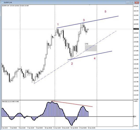Restore the EURJPY,H4 chart window size
Viewport: 140px width, 130px height.
pyautogui.click(x=132, y=2)
